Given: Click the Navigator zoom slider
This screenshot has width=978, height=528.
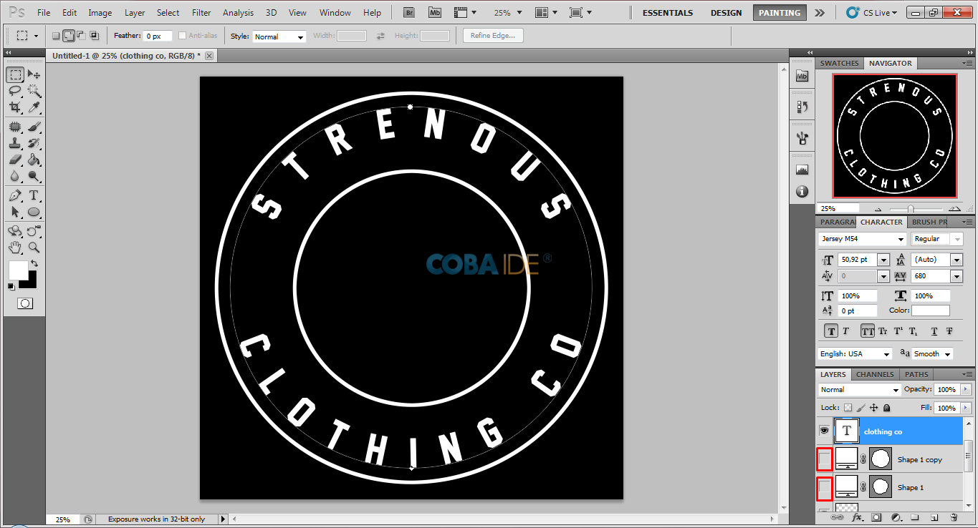Looking at the screenshot, I should (x=911, y=208).
